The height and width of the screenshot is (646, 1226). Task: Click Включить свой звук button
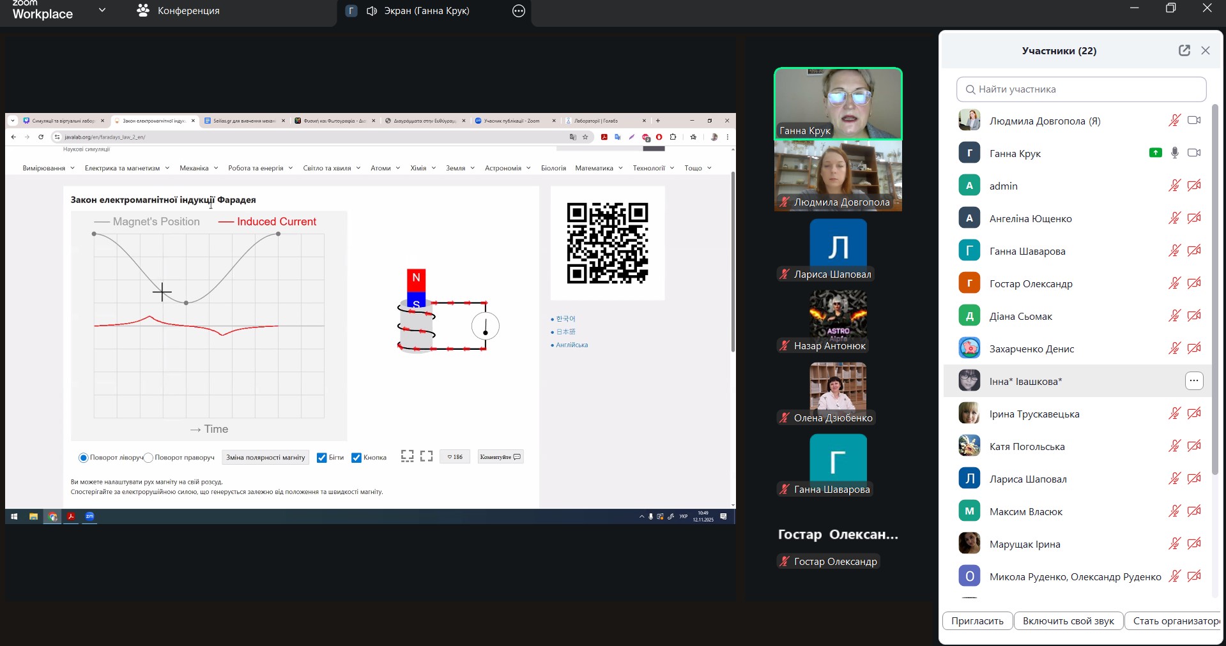pyautogui.click(x=1068, y=621)
